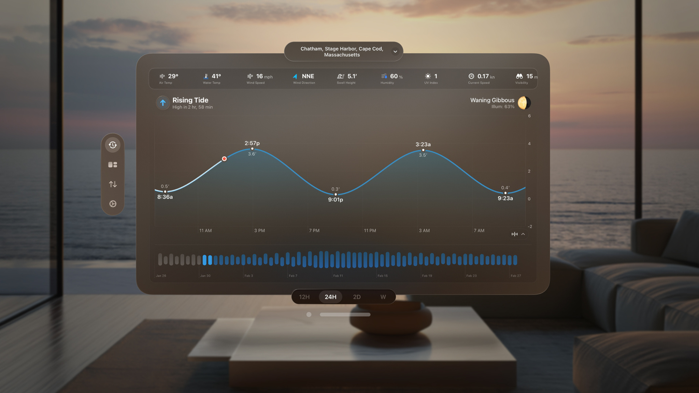Select the wind direction NNE compass icon

pos(294,76)
